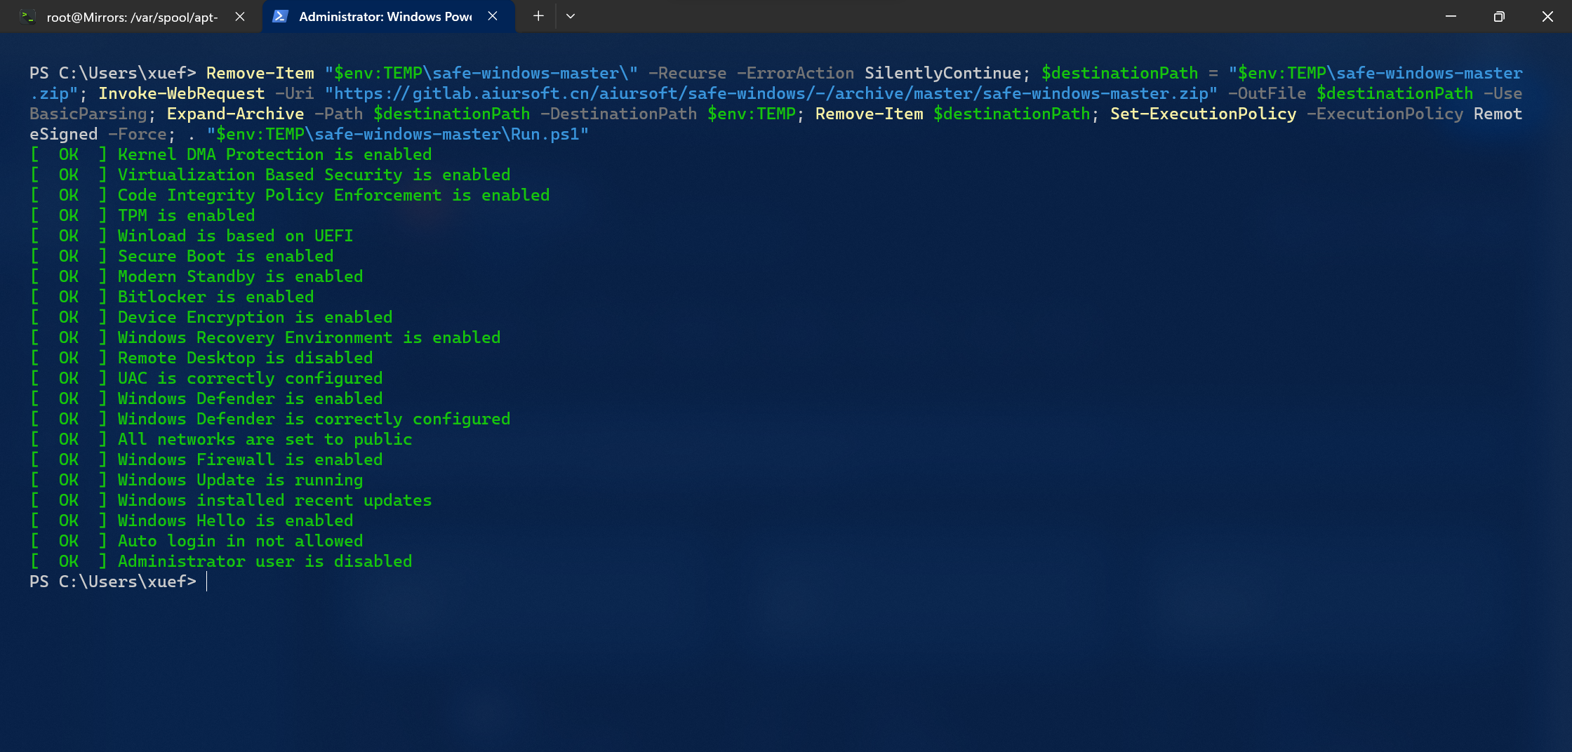The height and width of the screenshot is (752, 1572).
Task: Close the root@Mirrors terminal tab
Action: tap(240, 16)
